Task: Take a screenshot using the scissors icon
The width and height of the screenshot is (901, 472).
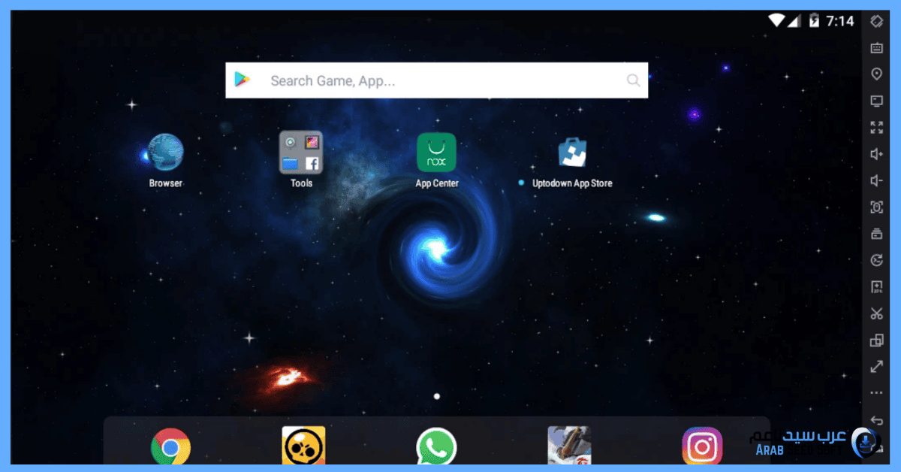Action: (x=876, y=314)
